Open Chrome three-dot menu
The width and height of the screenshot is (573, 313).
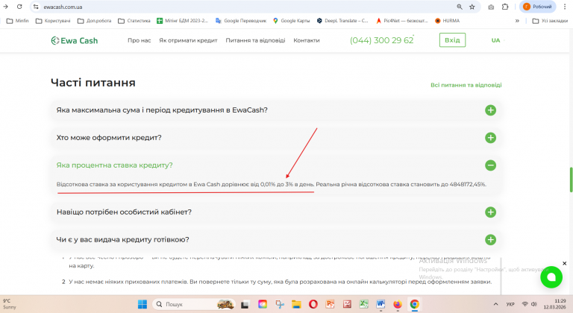[565, 7]
